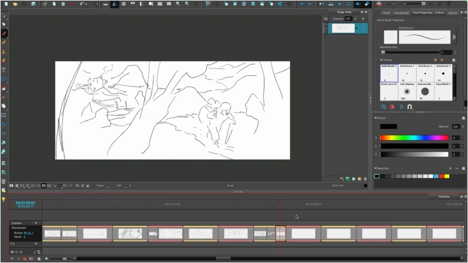
Task: Toggle the light bulb icon near the timeline
Action: tap(4, 199)
